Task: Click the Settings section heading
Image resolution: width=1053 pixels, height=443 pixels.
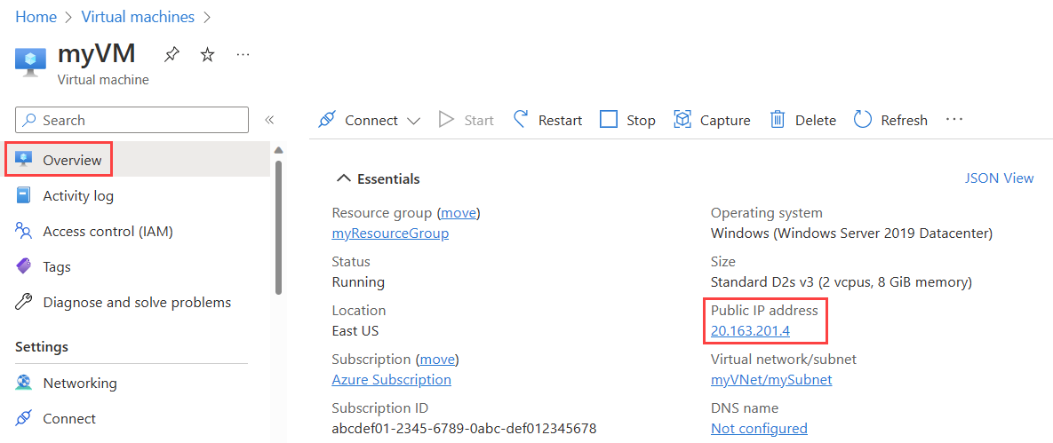Action: [42, 347]
